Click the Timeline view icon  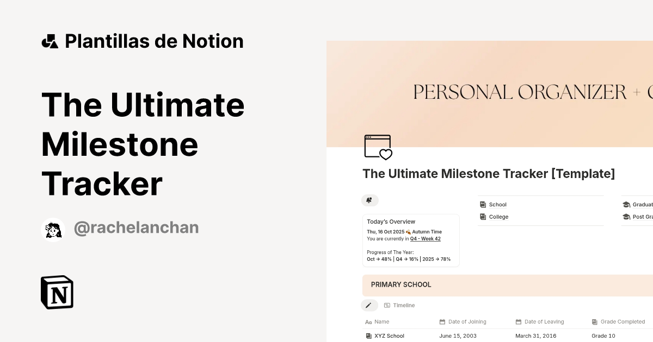point(387,305)
